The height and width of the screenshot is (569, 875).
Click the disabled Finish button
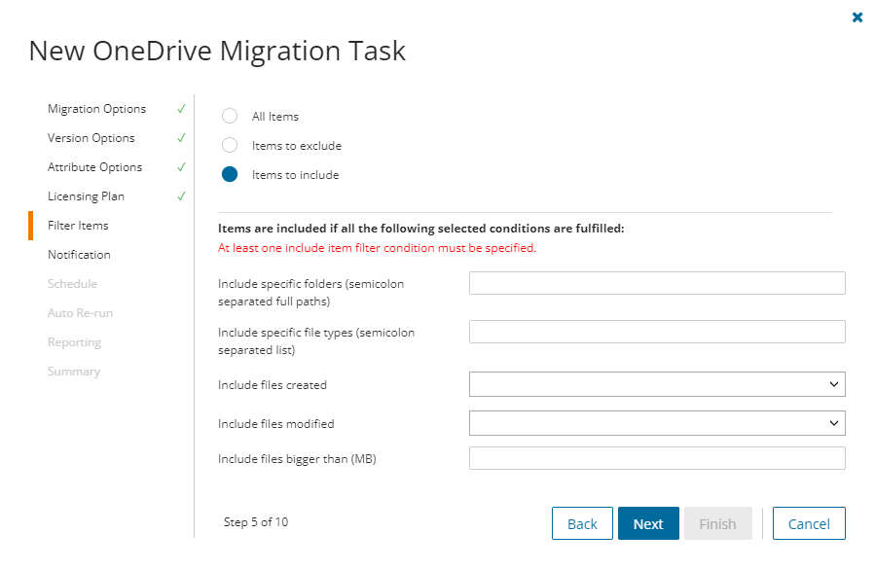click(718, 522)
